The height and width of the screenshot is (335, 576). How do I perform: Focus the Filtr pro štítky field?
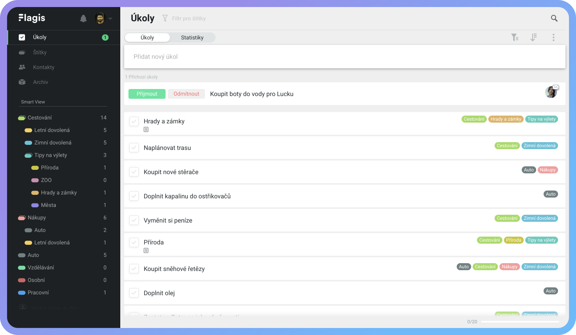click(189, 18)
